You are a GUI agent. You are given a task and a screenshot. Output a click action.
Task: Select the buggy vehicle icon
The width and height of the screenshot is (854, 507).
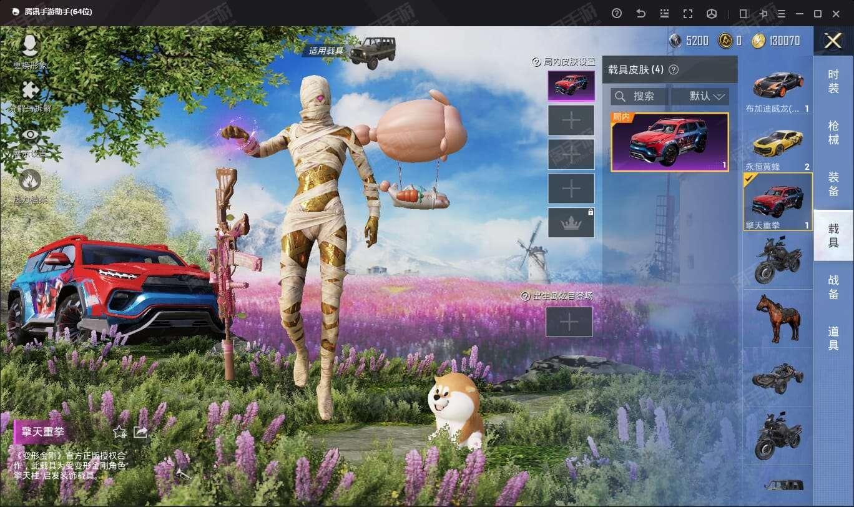778,377
